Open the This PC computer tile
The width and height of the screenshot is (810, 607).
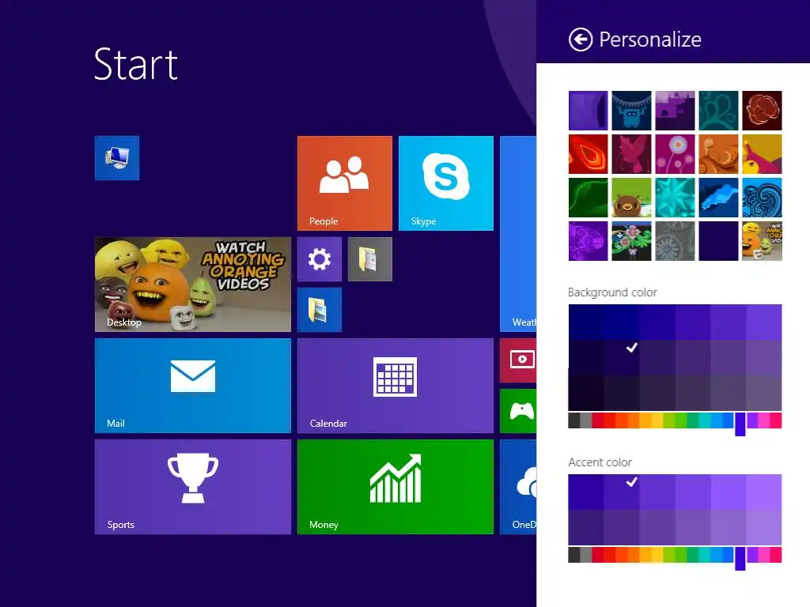(117, 158)
